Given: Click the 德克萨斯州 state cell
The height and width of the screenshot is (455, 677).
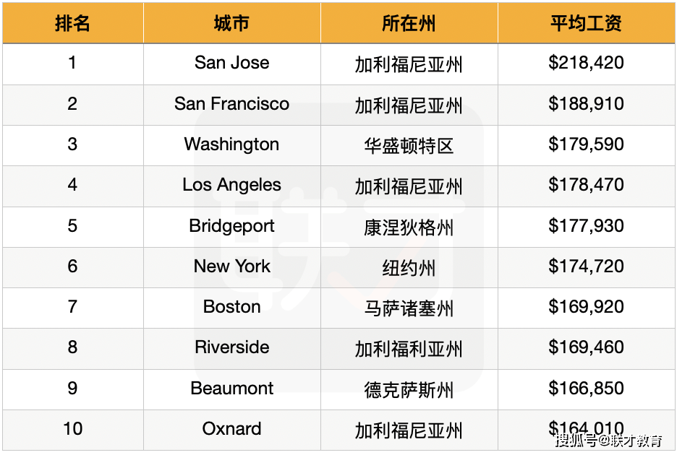Looking at the screenshot, I should coord(409,389).
